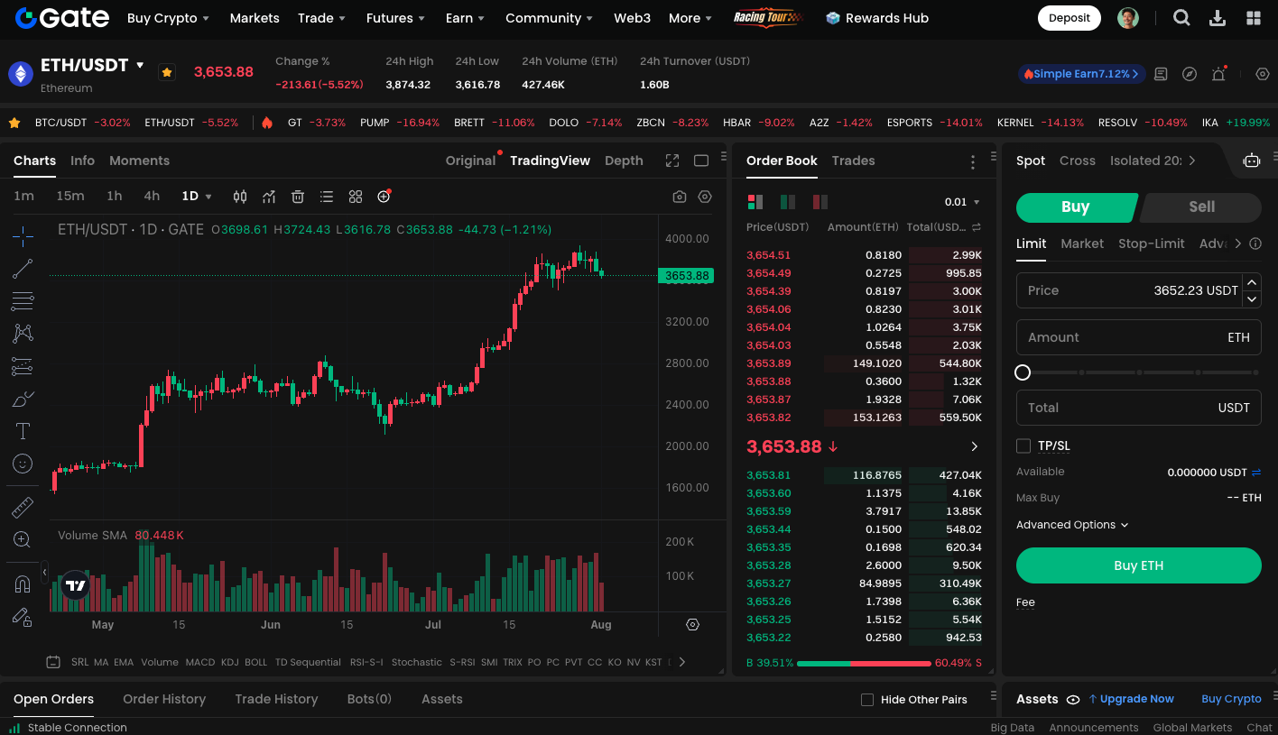This screenshot has width=1278, height=735.
Task: Select the Market order tab
Action: click(x=1082, y=243)
